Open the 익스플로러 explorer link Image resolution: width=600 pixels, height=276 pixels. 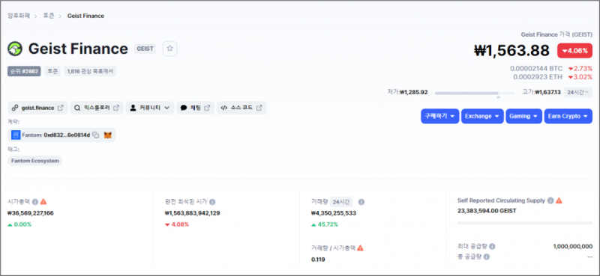point(97,108)
